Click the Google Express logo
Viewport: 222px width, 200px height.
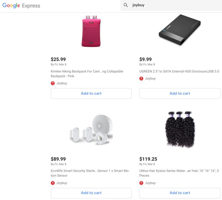[21, 6]
